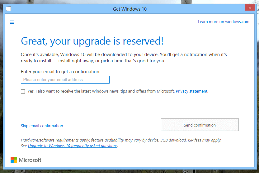The image size is (259, 173).
Task: Focus the email address input field
Action: [65, 79]
